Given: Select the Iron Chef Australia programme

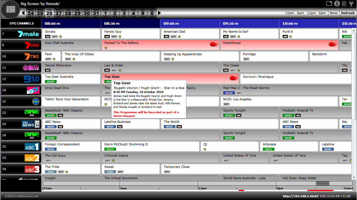Looking at the screenshot, I should pos(71,45).
